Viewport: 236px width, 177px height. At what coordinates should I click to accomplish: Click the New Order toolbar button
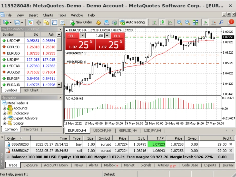[81, 22]
